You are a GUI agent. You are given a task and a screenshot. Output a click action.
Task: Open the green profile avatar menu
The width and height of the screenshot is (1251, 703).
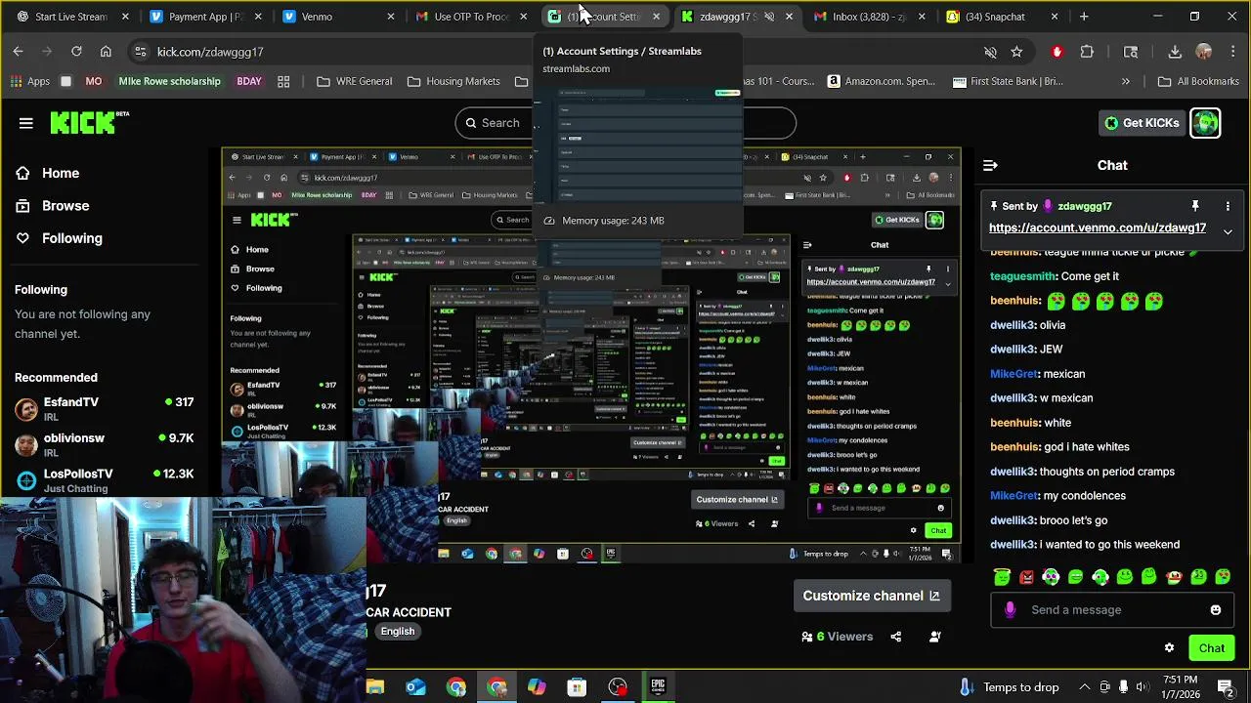pyautogui.click(x=1205, y=123)
